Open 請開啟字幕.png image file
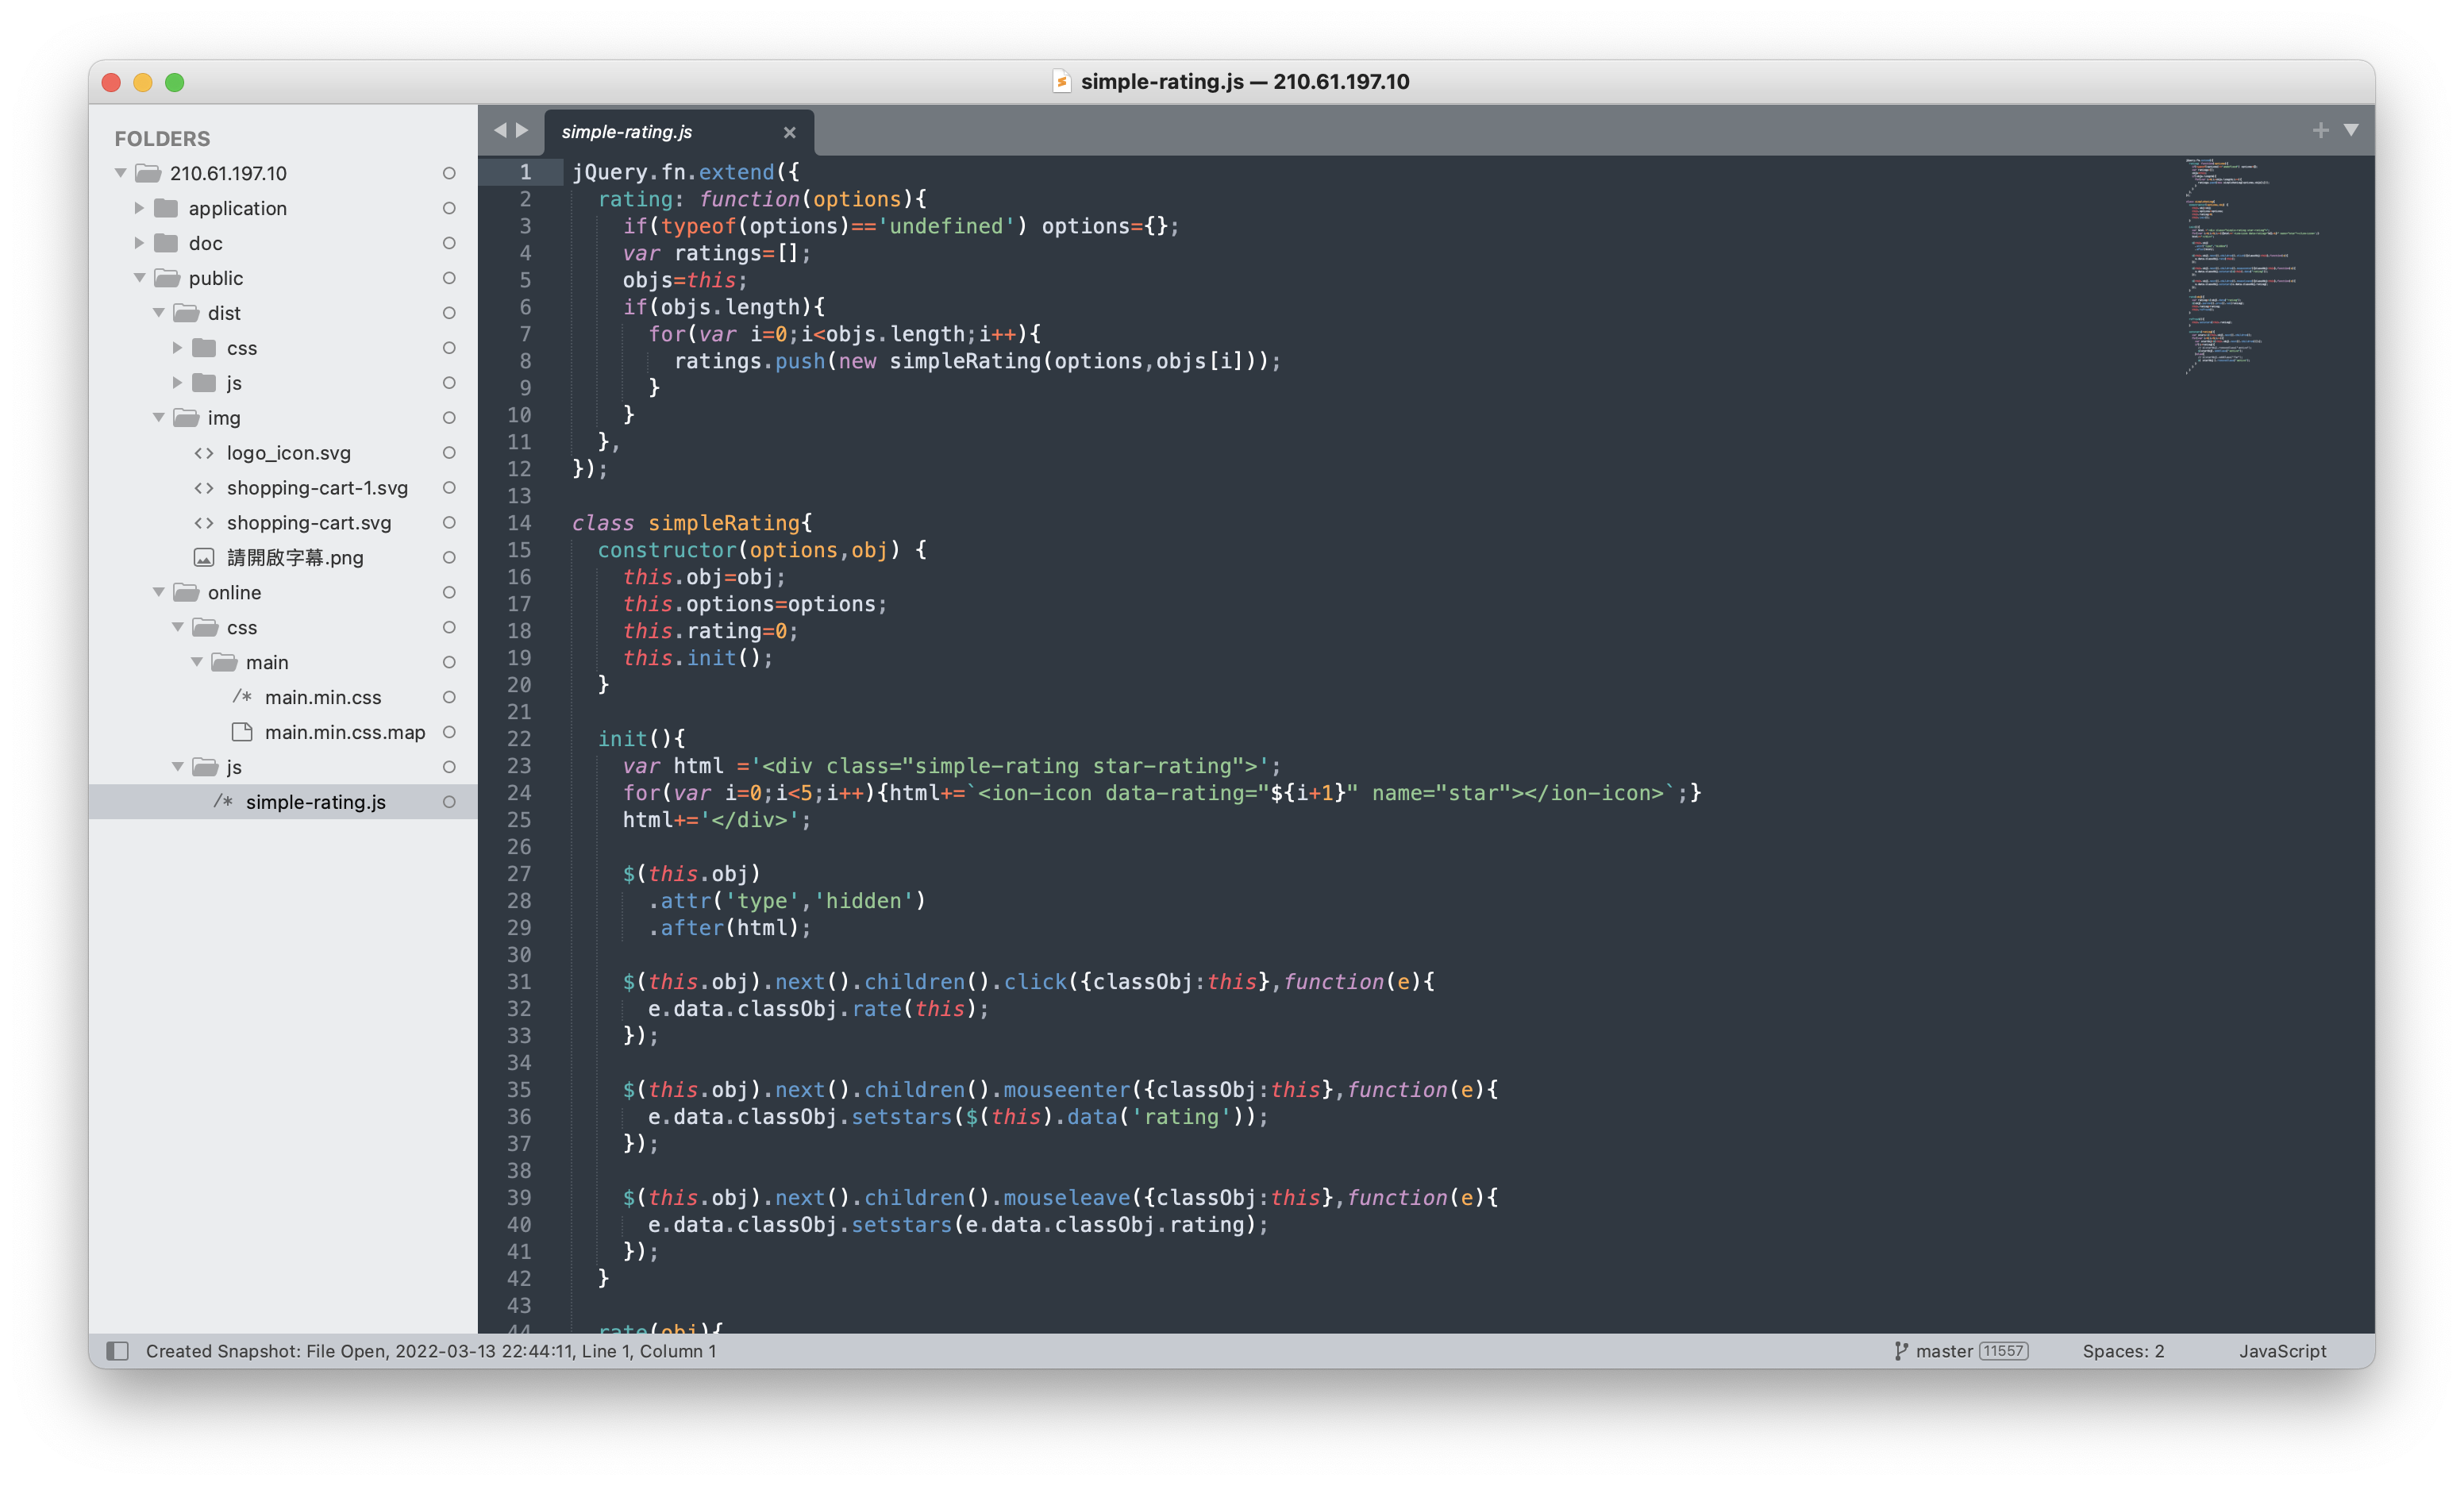This screenshot has width=2464, height=1486. [x=295, y=557]
